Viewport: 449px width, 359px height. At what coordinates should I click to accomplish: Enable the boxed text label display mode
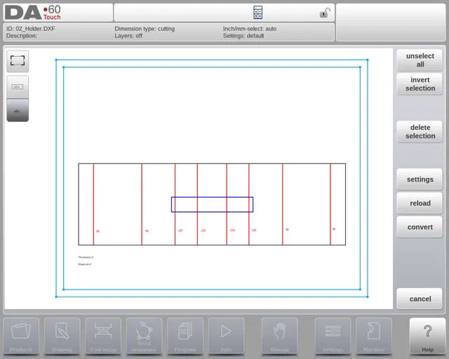[x=18, y=87]
